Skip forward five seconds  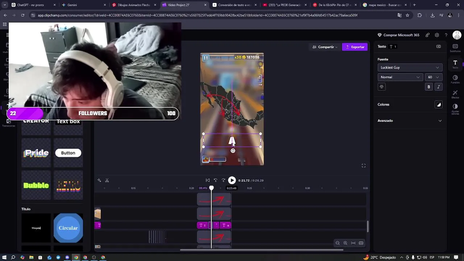point(223,181)
